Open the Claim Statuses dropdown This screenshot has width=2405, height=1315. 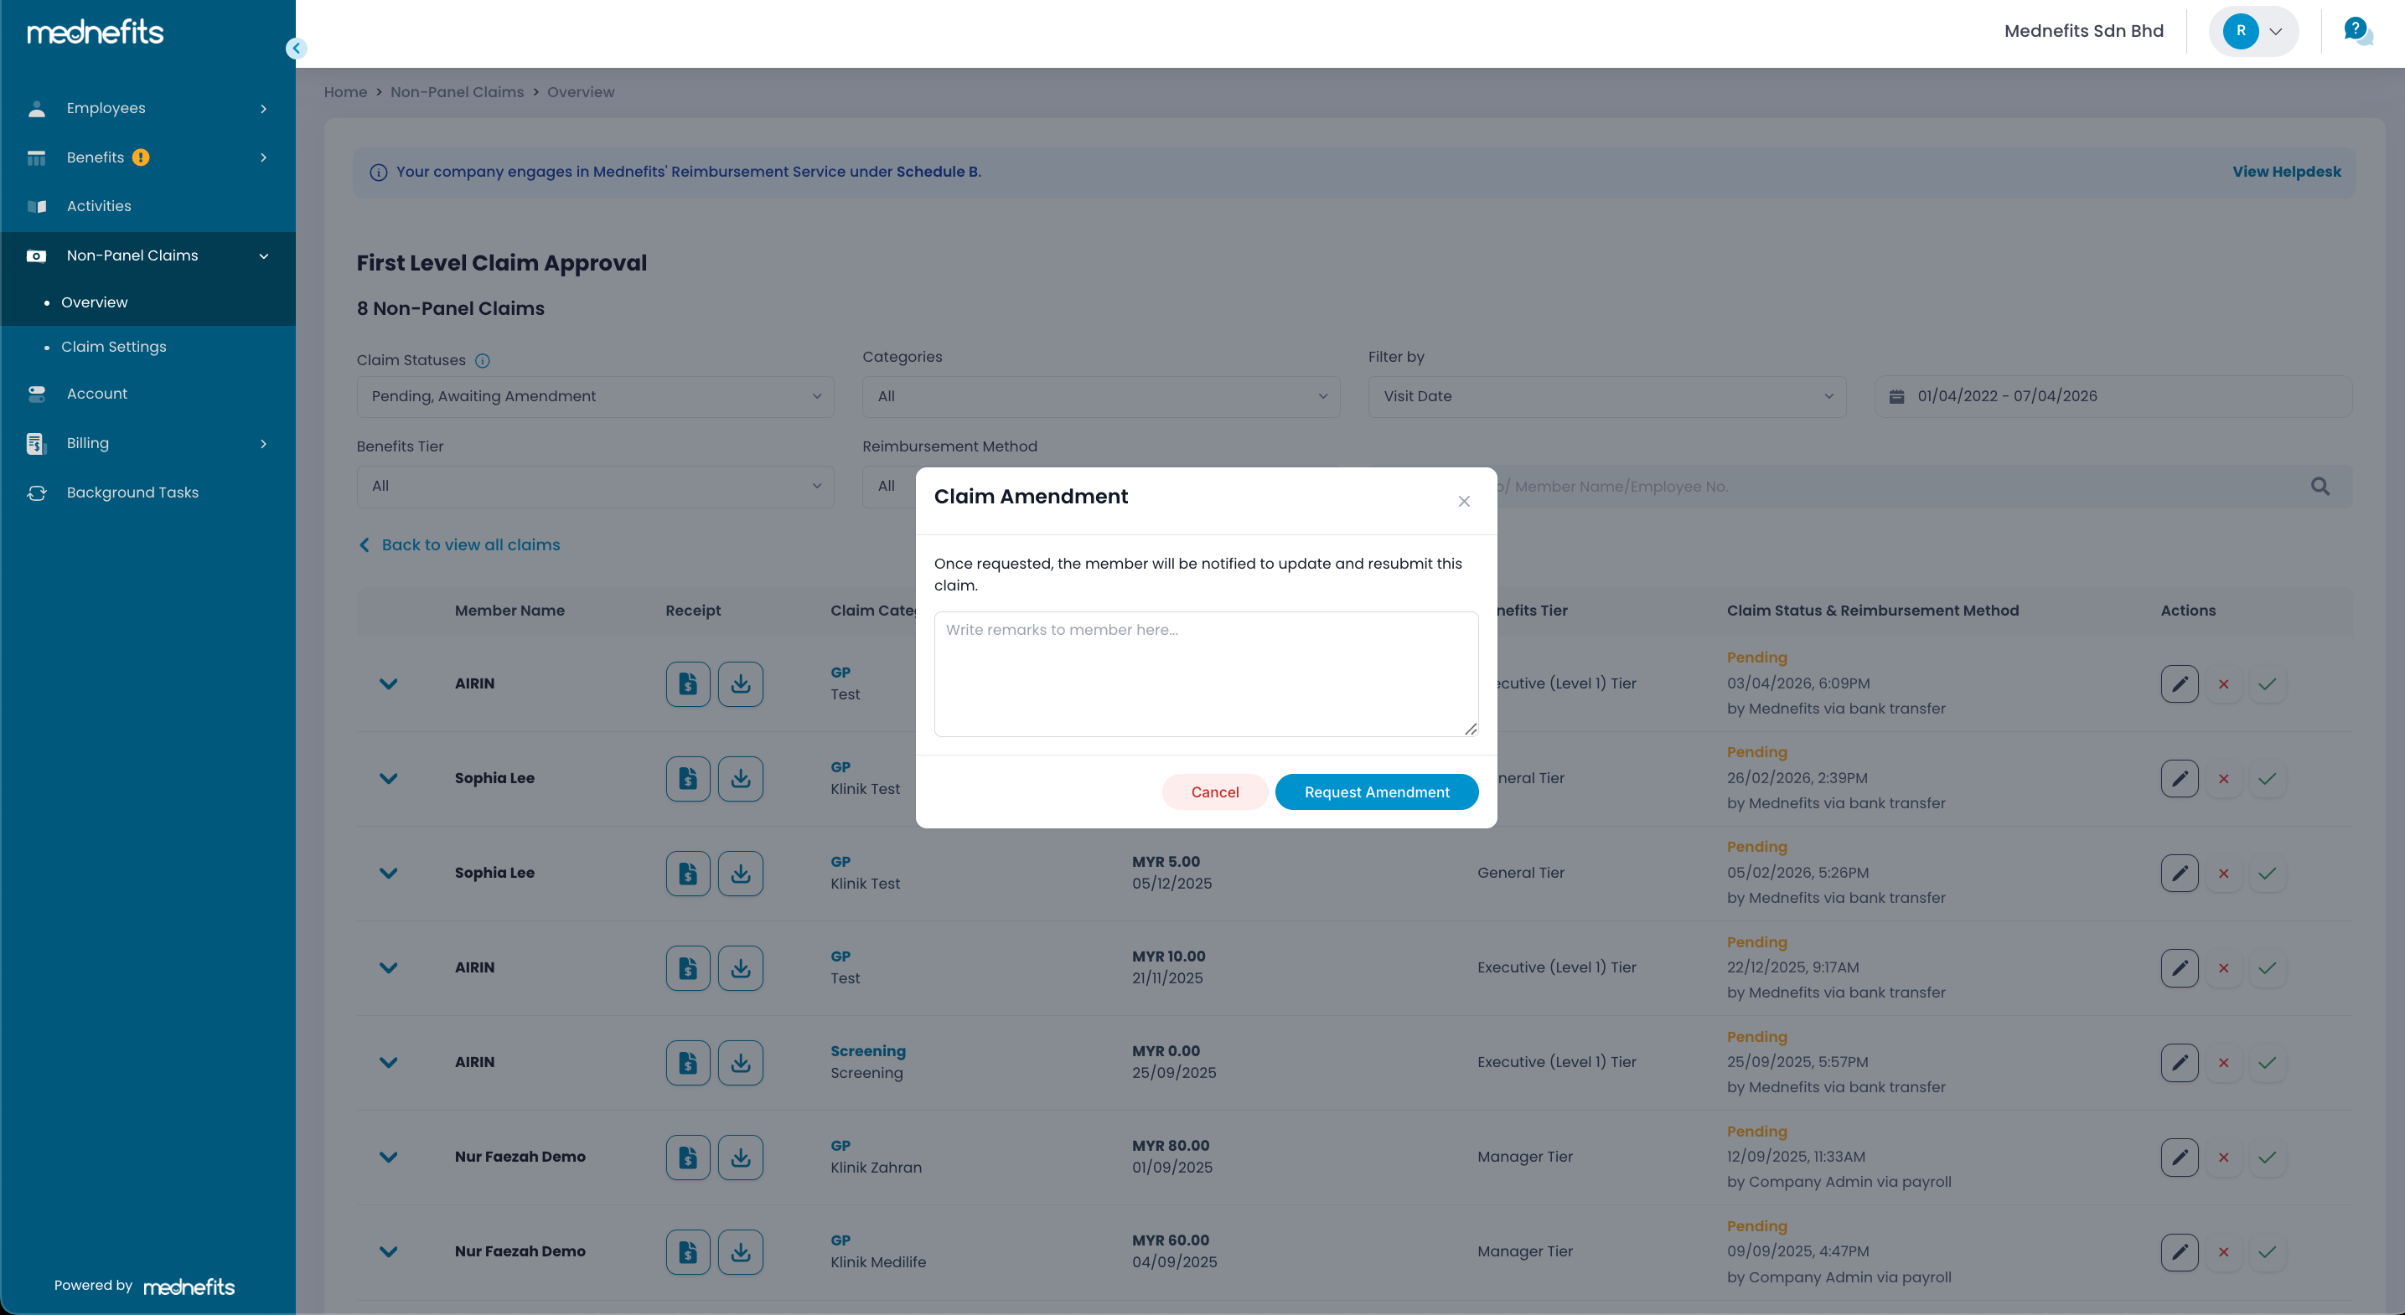[x=595, y=397]
